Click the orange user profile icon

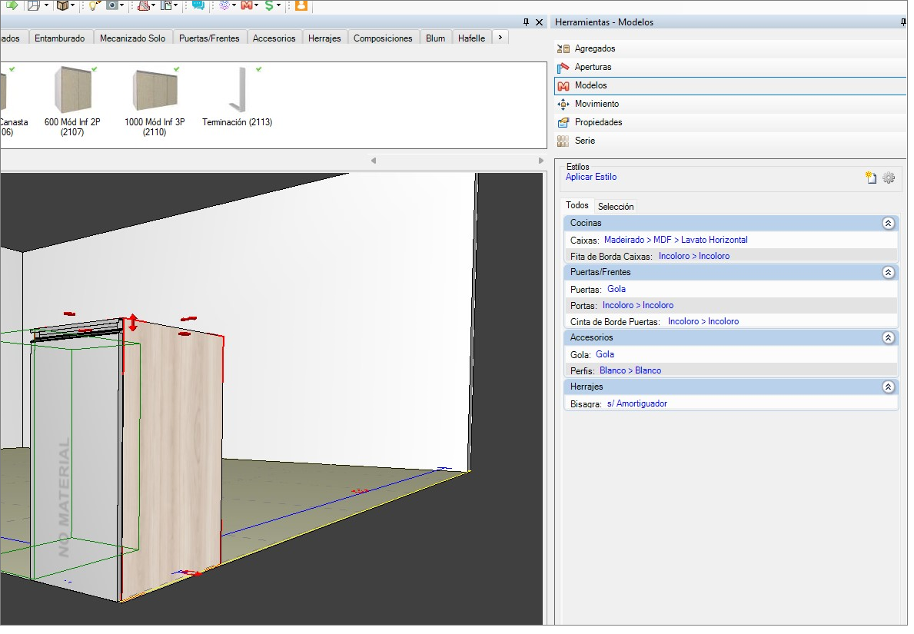[x=301, y=5]
